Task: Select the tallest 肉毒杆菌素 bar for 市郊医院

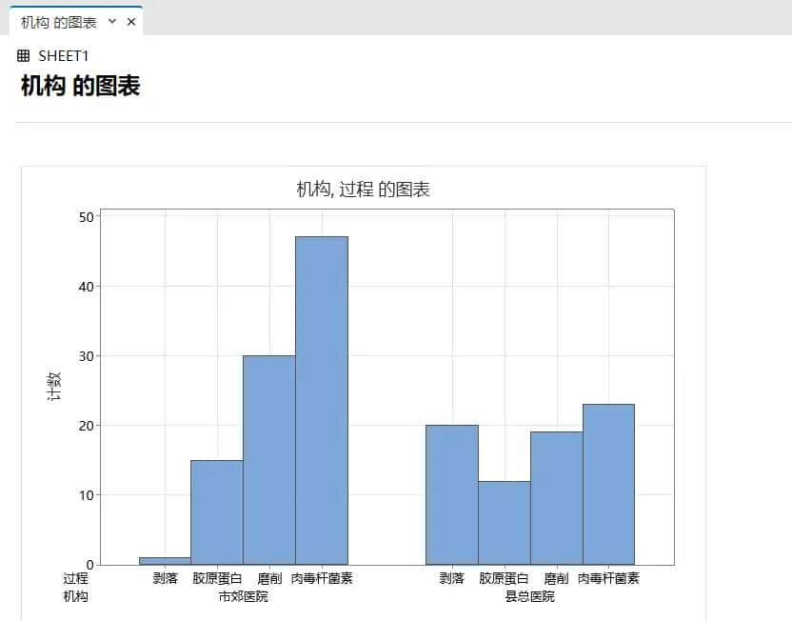Action: coord(323,400)
